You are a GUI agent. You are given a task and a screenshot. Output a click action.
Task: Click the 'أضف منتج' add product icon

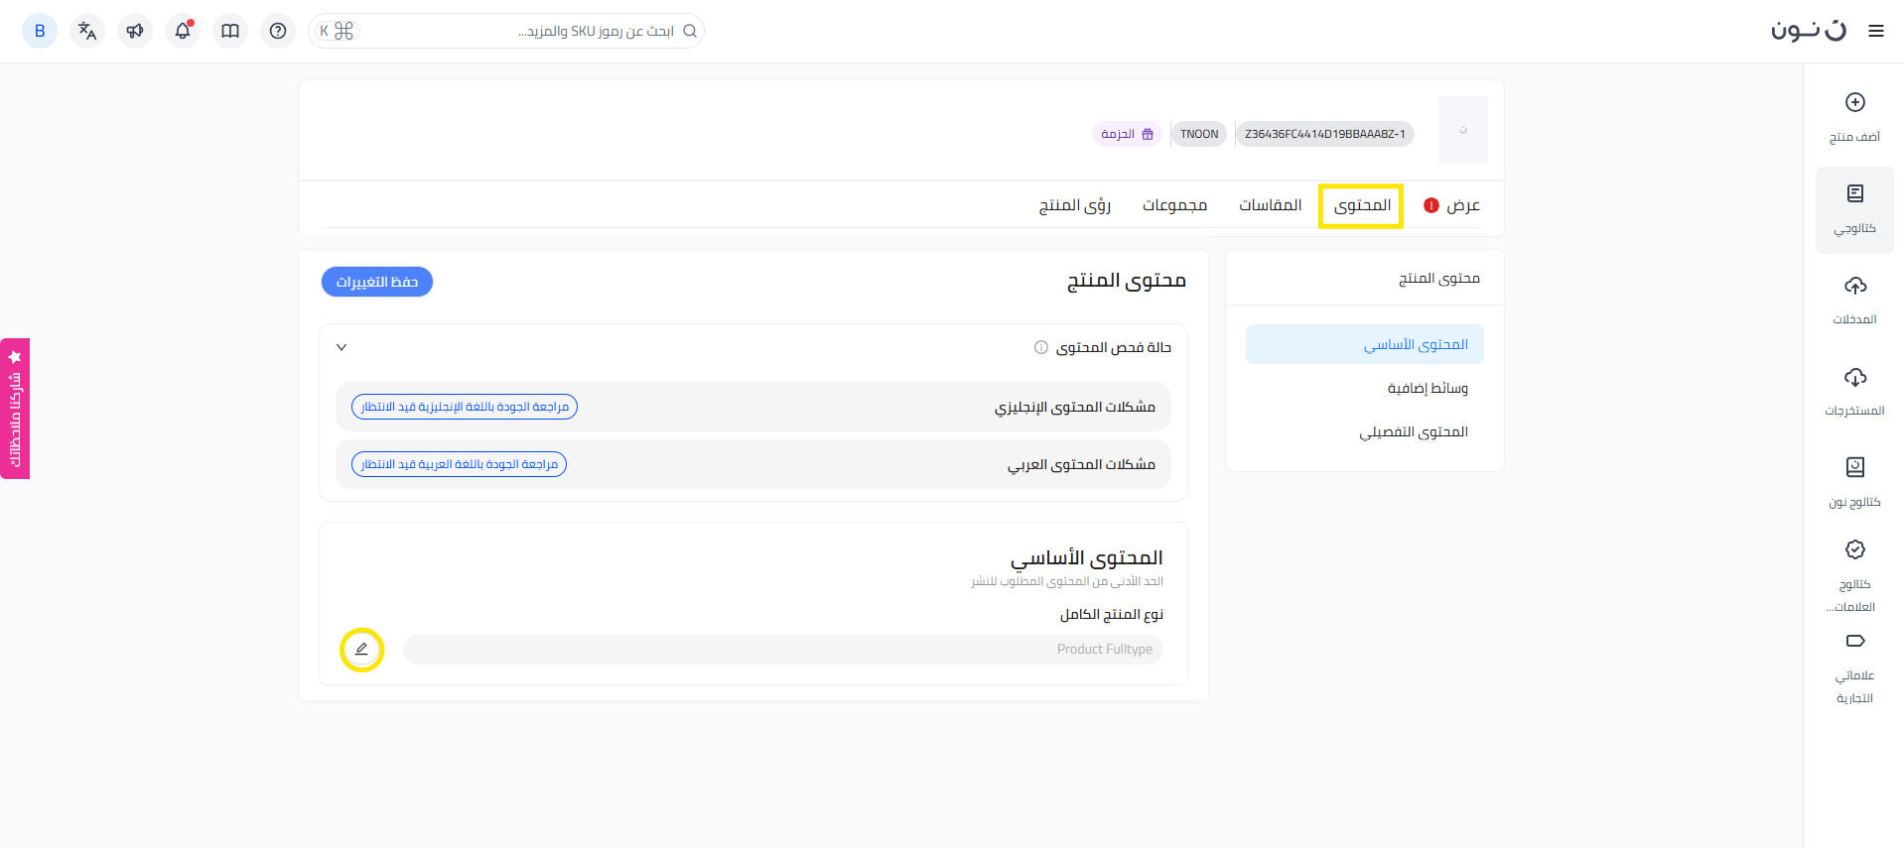click(x=1854, y=103)
